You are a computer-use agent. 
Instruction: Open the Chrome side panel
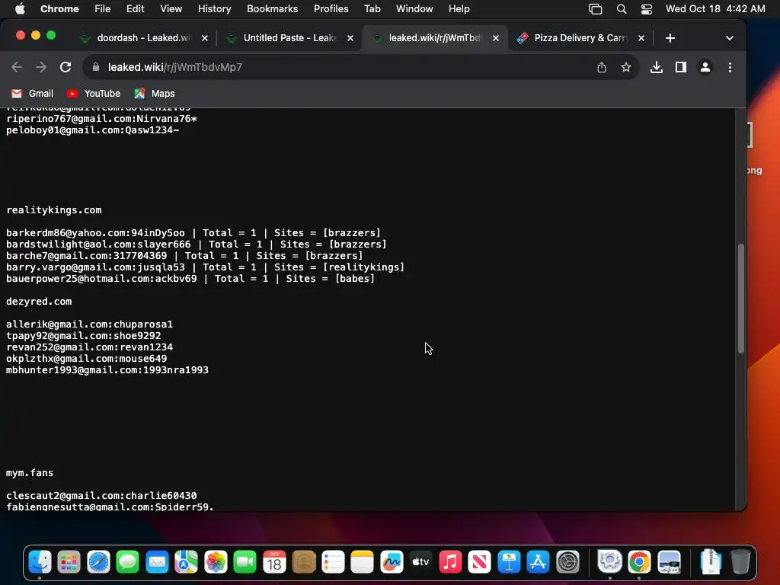pyautogui.click(x=680, y=67)
